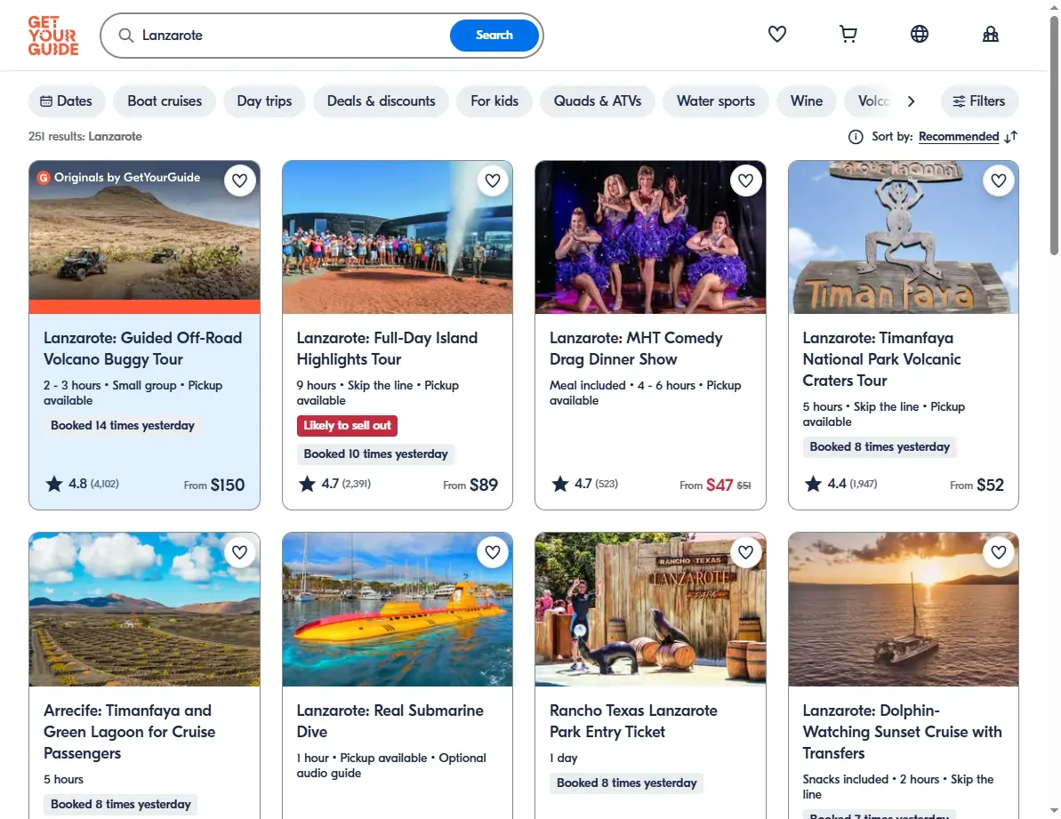Click the info icon beside Sort by

pyautogui.click(x=856, y=137)
